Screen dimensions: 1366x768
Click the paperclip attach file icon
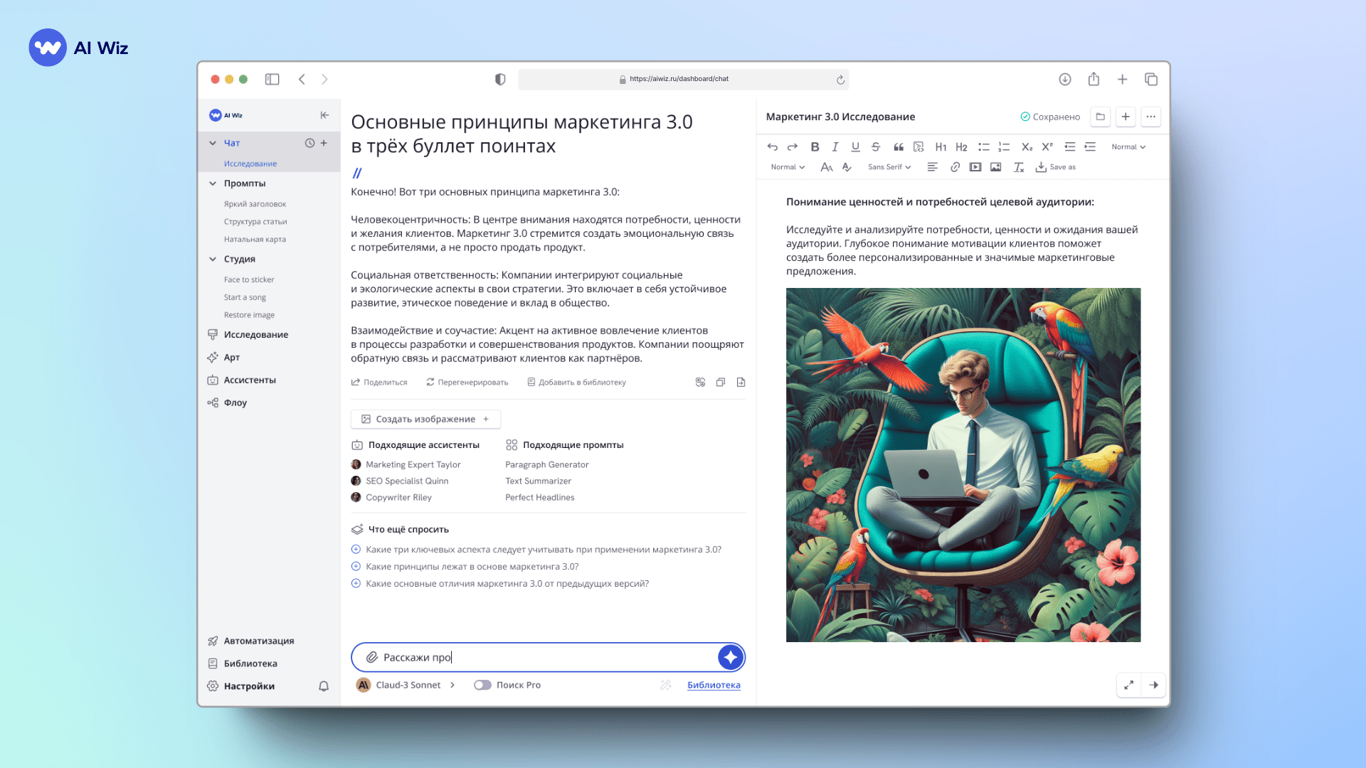coord(371,657)
